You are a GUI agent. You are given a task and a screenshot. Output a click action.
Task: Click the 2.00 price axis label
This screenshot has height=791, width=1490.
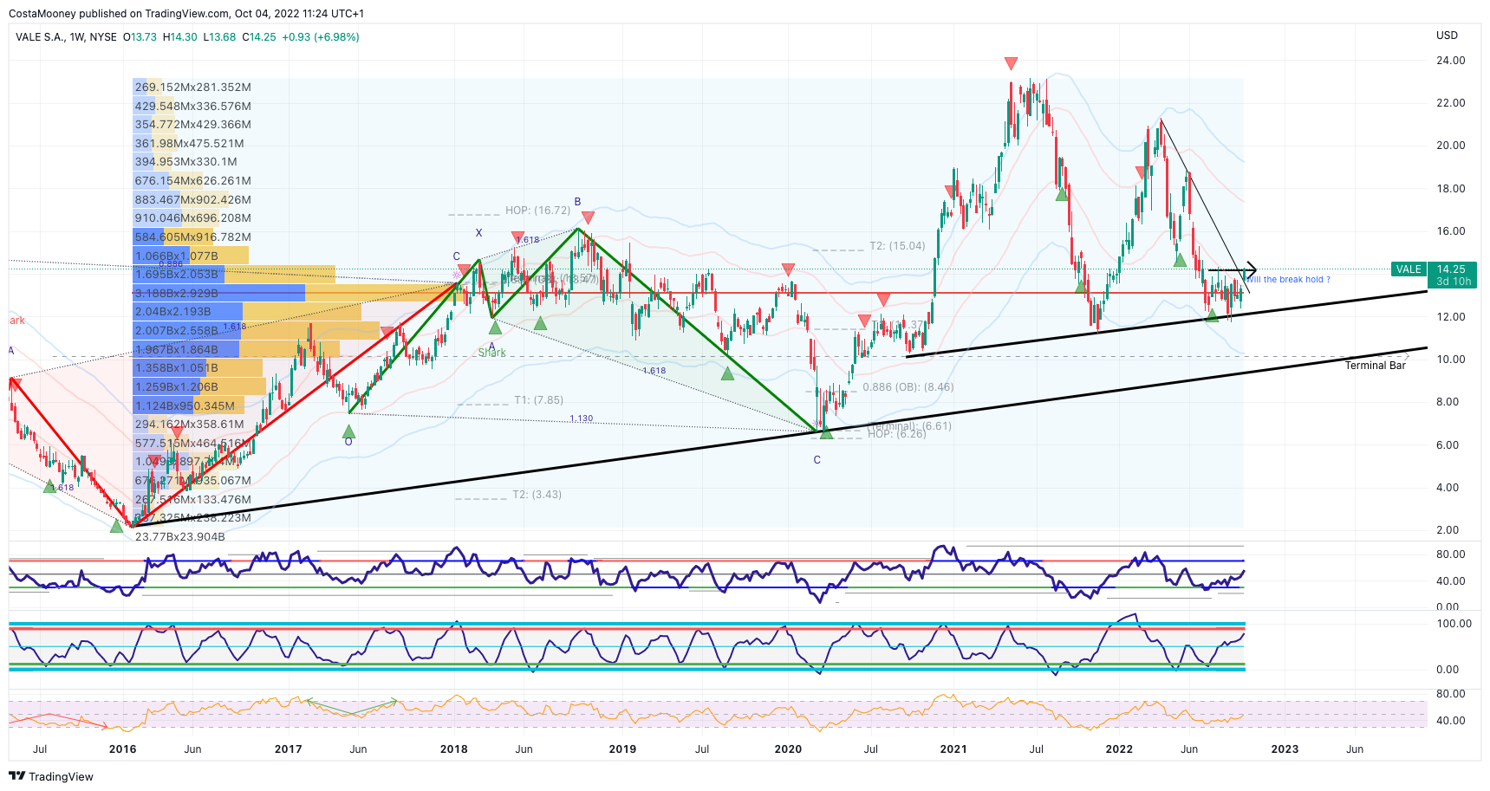[1448, 530]
